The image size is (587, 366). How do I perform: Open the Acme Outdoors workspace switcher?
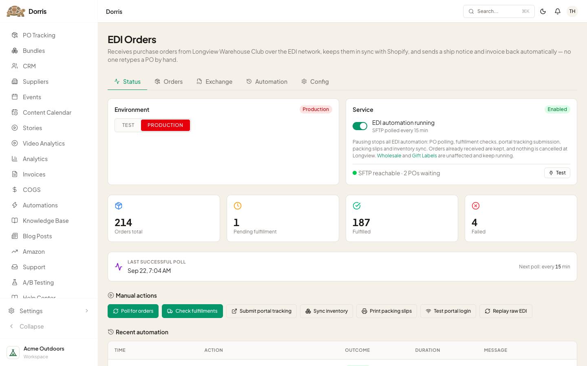point(49,352)
